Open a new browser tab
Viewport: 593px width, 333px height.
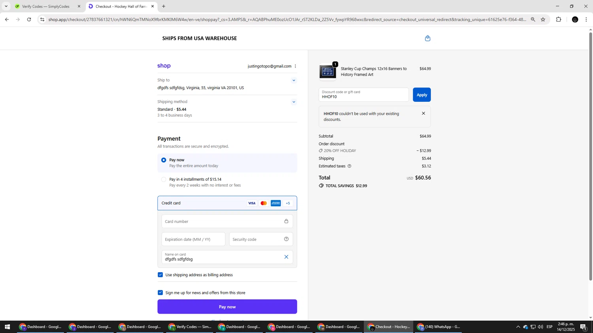point(164,6)
